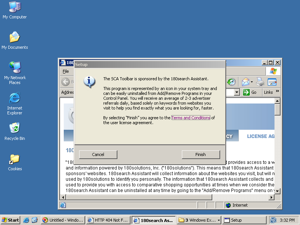Click the vertical scrollbar up arrow
Image resolution: width=300 pixels, height=225 pixels.
coord(277,101)
